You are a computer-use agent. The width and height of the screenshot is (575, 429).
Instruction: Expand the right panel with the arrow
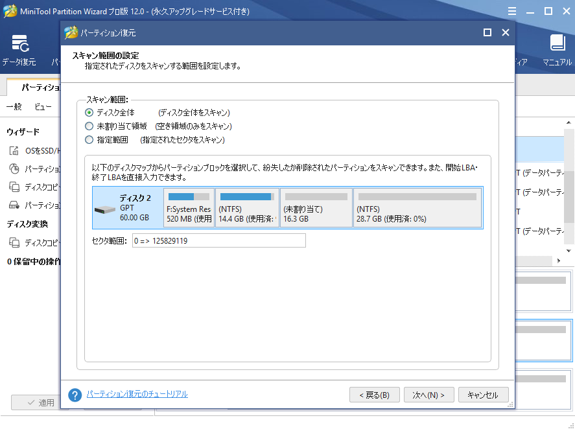pyautogui.click(x=557, y=260)
